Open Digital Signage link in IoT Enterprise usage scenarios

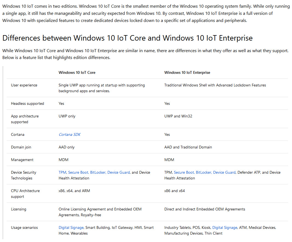pos(225,228)
